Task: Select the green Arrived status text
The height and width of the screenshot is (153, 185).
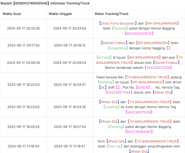Action: [104, 58]
